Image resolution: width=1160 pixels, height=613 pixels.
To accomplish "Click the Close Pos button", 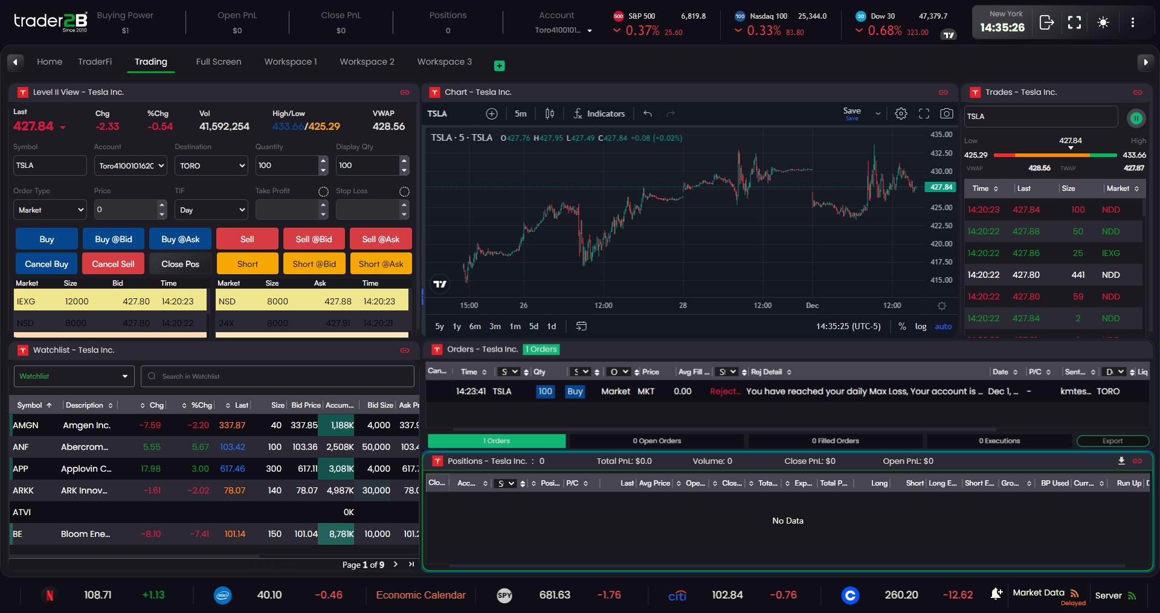I will (x=180, y=264).
